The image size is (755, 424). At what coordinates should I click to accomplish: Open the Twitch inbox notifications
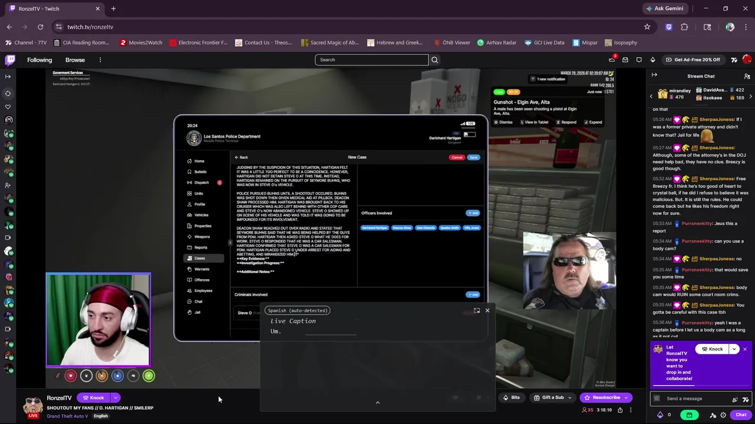click(625, 59)
